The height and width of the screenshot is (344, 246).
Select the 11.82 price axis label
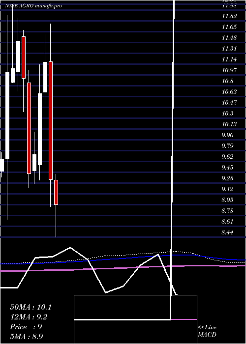(x=229, y=16)
